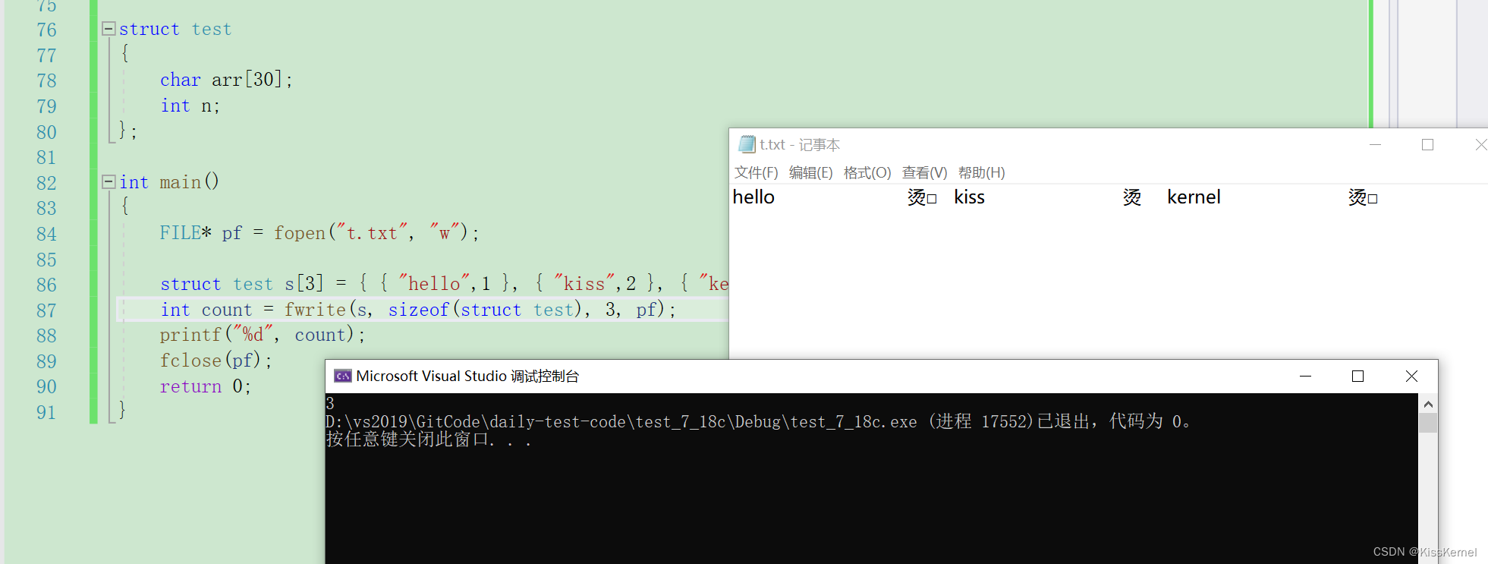This screenshot has width=1488, height=564.
Task: Open Notepad's 帮助(H) menu
Action: (x=981, y=173)
